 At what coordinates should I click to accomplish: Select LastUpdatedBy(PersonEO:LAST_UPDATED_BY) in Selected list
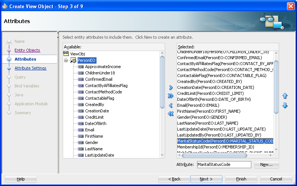225,135
